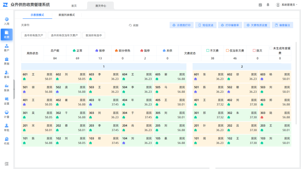Select the 示意图模式 tab

pos(37,15)
